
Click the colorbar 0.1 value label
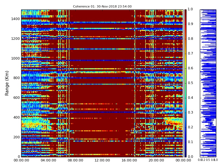[x=190, y=142]
